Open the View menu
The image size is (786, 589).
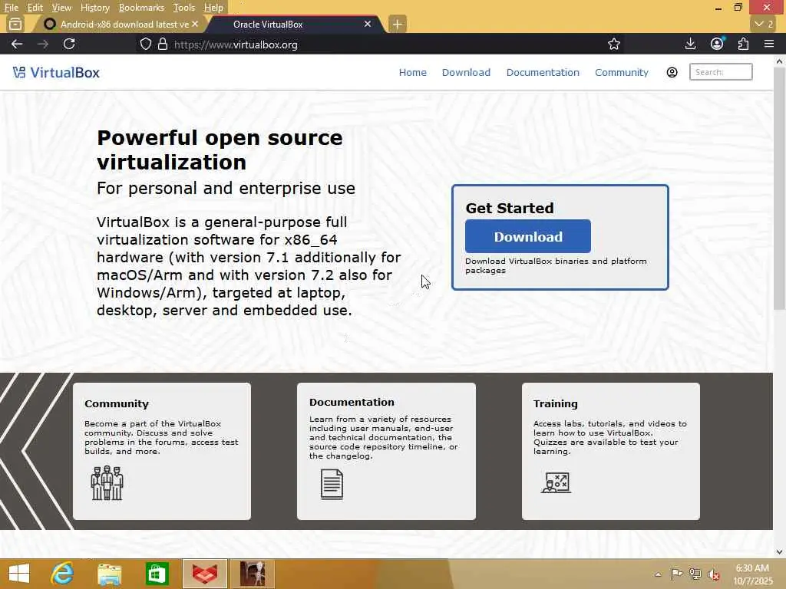point(61,8)
